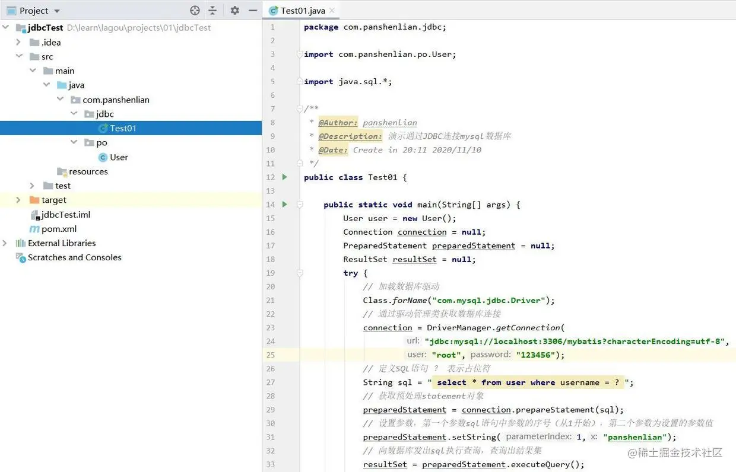The height and width of the screenshot is (472, 736).
Task: Open the Project view dropdown
Action: [x=57, y=11]
